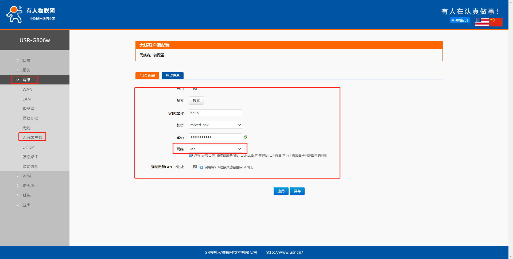Open the 无线客户端 submenu item
Viewport: 513px width, 259px height.
click(x=32, y=137)
